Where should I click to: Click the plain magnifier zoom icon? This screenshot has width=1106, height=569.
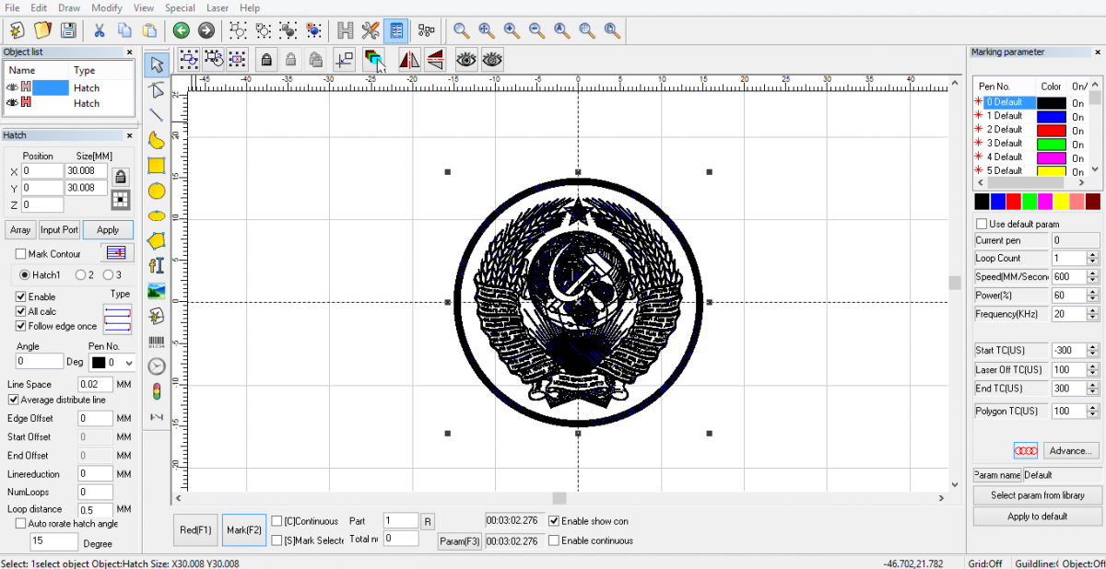coord(462,29)
